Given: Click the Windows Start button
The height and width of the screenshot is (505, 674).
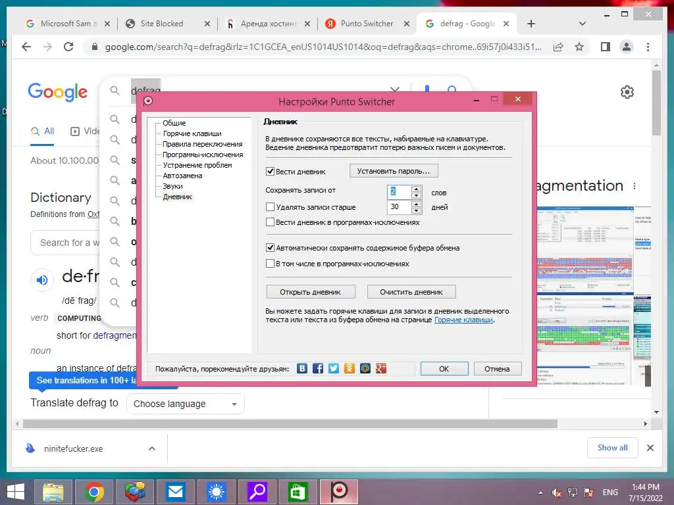Looking at the screenshot, I should click(x=16, y=491).
